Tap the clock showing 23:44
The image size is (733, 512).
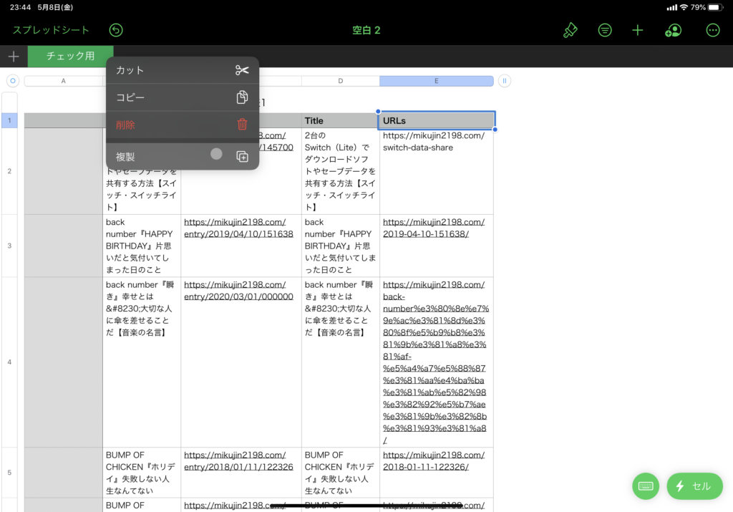(x=20, y=7)
